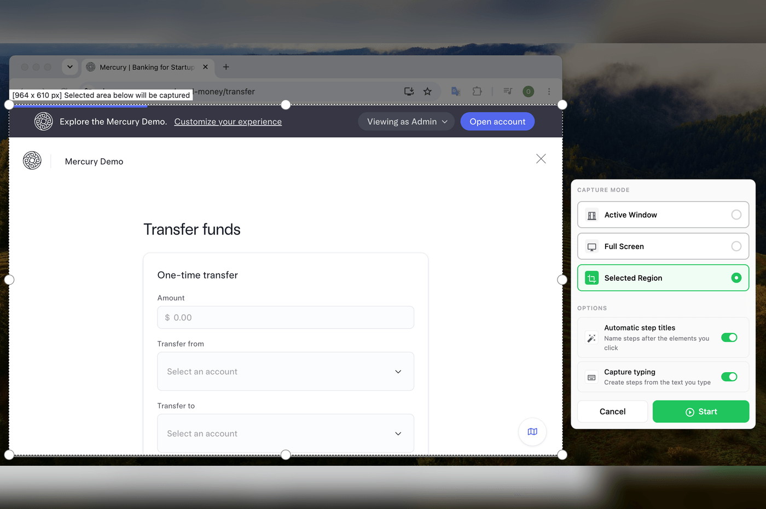Close the Mercury browser tab
Image resolution: width=766 pixels, height=509 pixels.
(205, 67)
